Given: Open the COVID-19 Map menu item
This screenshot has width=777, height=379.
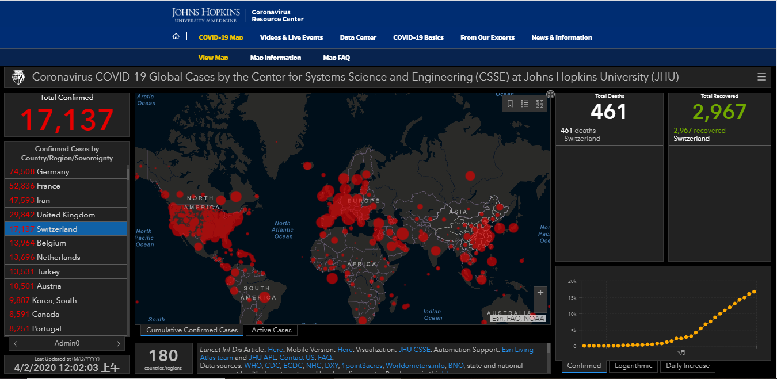Looking at the screenshot, I should click(x=221, y=37).
